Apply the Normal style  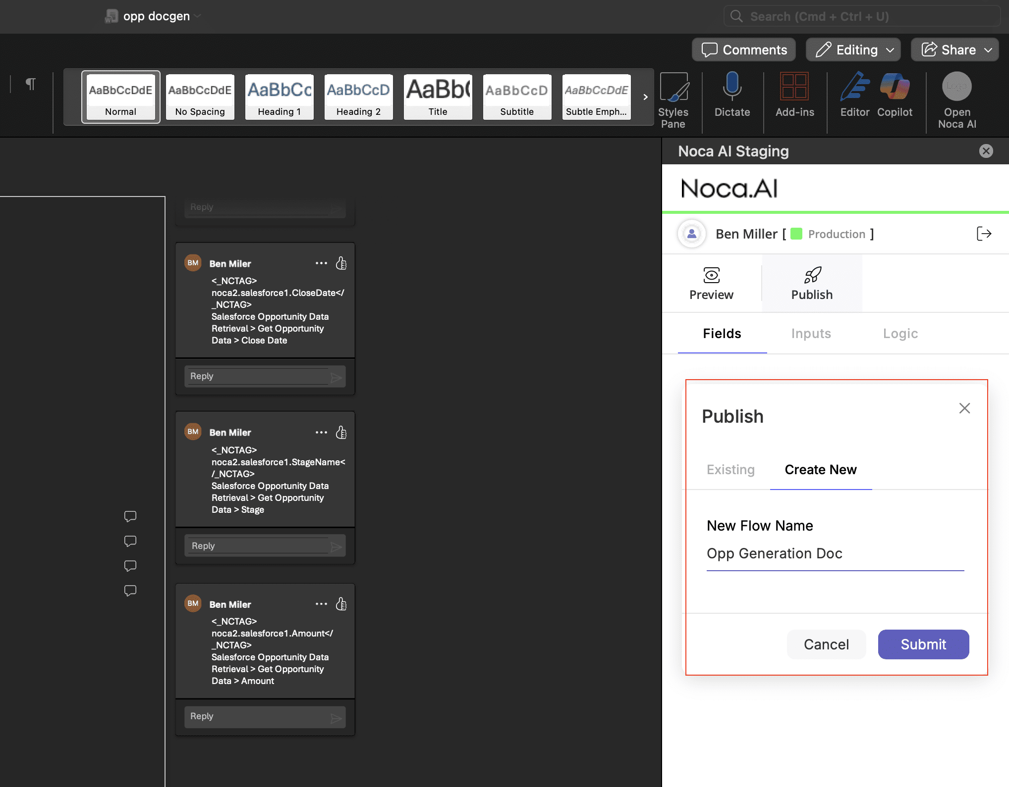coord(120,97)
